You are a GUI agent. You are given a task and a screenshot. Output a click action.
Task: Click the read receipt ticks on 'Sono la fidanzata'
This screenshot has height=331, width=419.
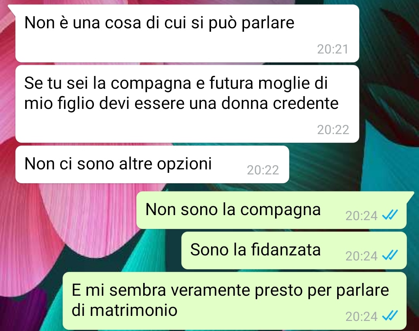[390, 255]
